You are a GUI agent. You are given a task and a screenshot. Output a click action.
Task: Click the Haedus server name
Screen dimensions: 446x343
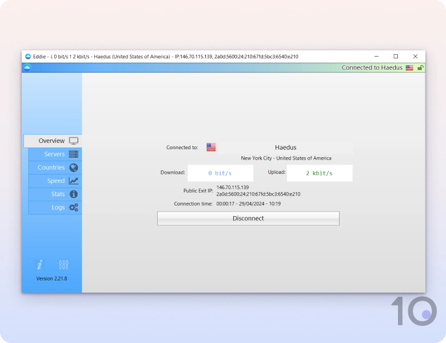click(285, 147)
